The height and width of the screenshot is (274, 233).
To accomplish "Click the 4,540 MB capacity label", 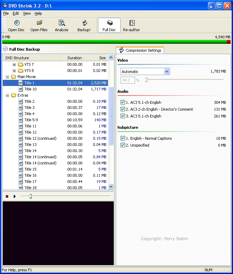I will (x=222, y=37).
